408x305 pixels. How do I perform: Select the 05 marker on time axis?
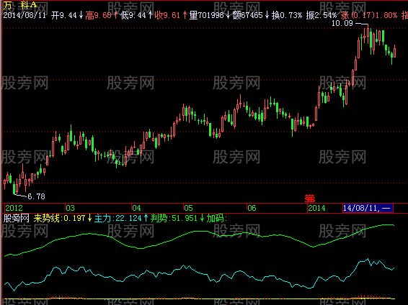(188, 208)
